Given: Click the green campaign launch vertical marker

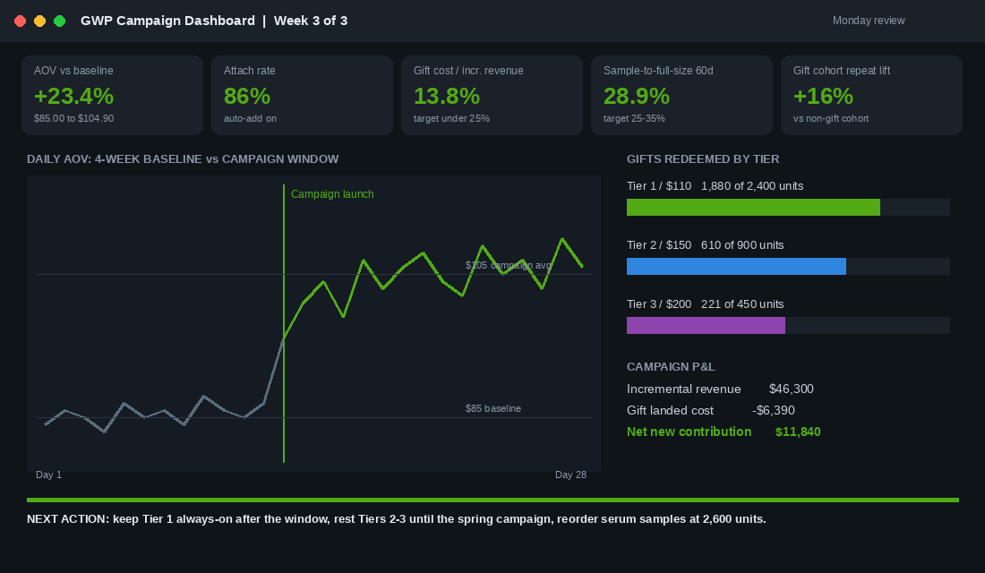Looking at the screenshot, I should tap(284, 323).
